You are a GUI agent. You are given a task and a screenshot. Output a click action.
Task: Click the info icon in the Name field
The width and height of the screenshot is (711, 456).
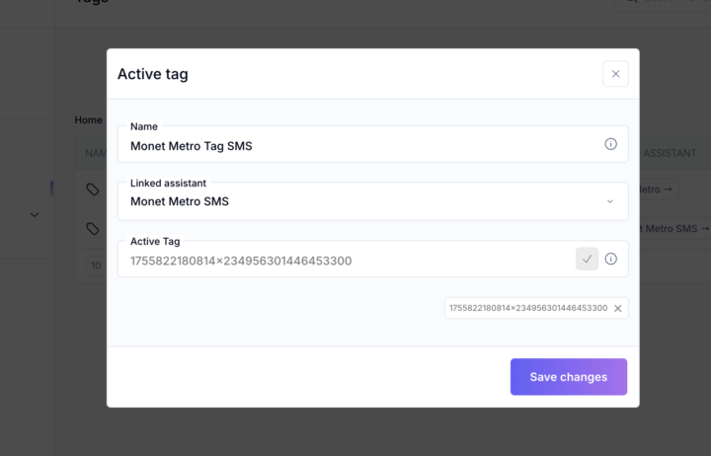pyautogui.click(x=610, y=144)
